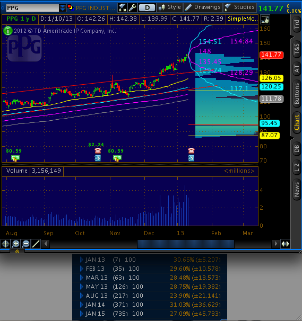The image size is (302, 321).
Task: Open the Studies menu
Action: (240, 7)
